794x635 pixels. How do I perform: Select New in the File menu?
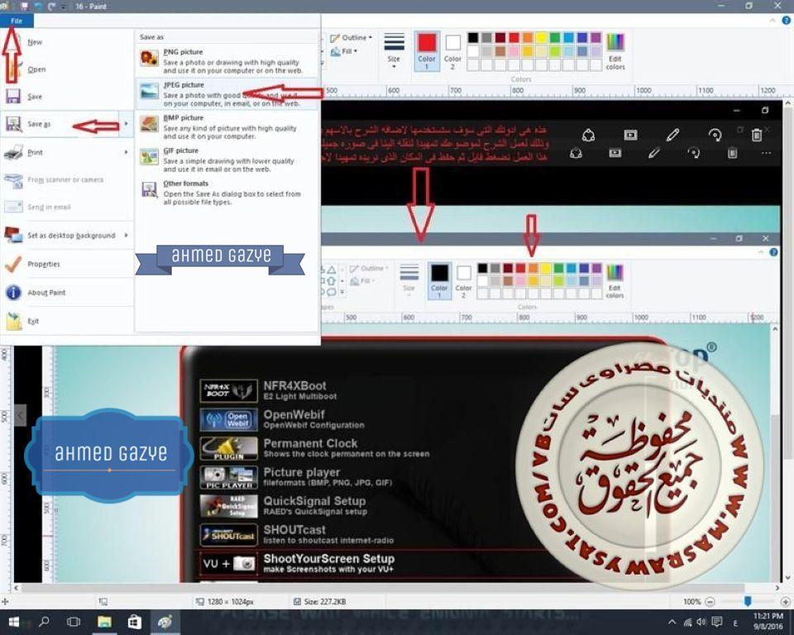[x=67, y=42]
